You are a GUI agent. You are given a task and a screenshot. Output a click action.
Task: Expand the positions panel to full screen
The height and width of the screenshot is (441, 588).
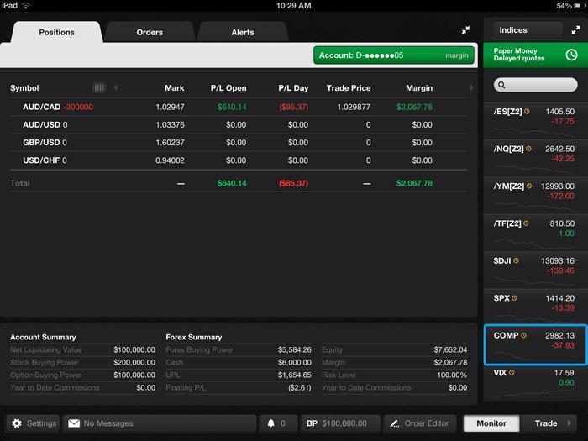(465, 30)
